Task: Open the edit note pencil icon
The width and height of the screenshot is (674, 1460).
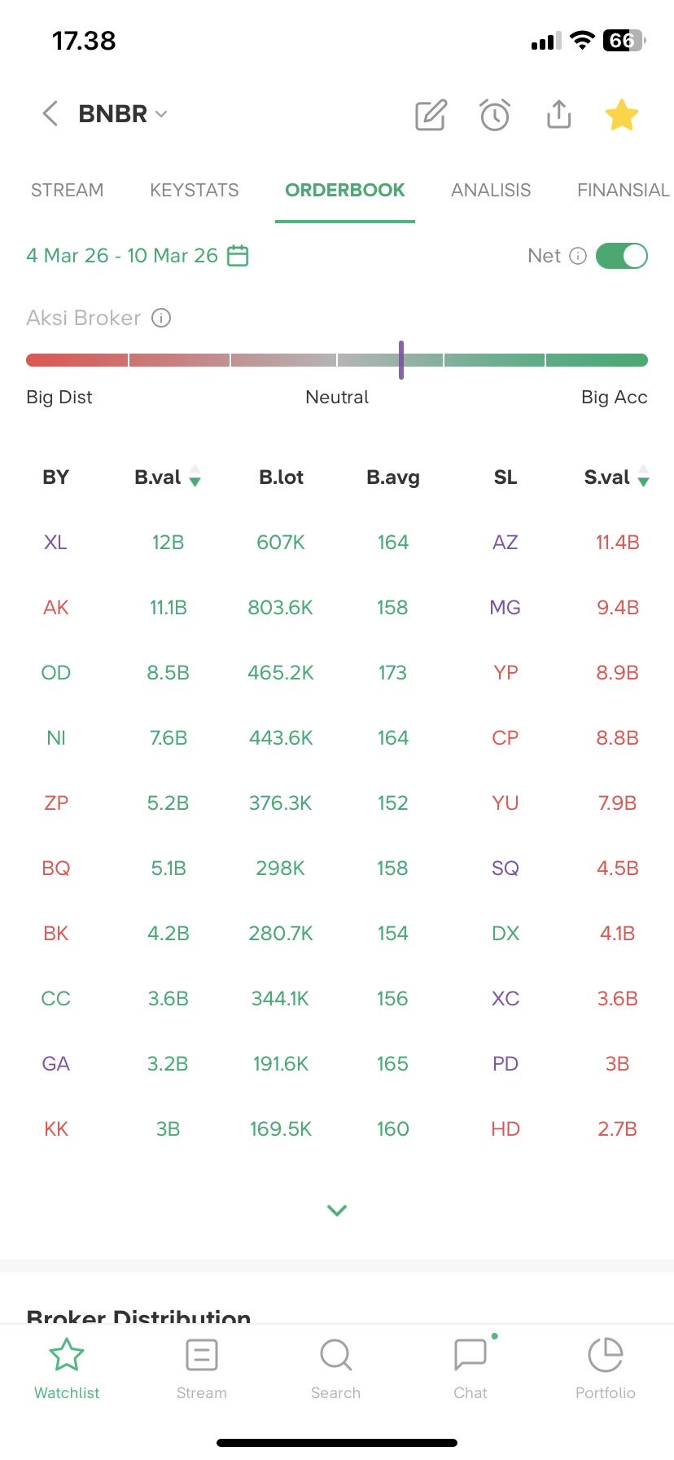Action: 431,115
